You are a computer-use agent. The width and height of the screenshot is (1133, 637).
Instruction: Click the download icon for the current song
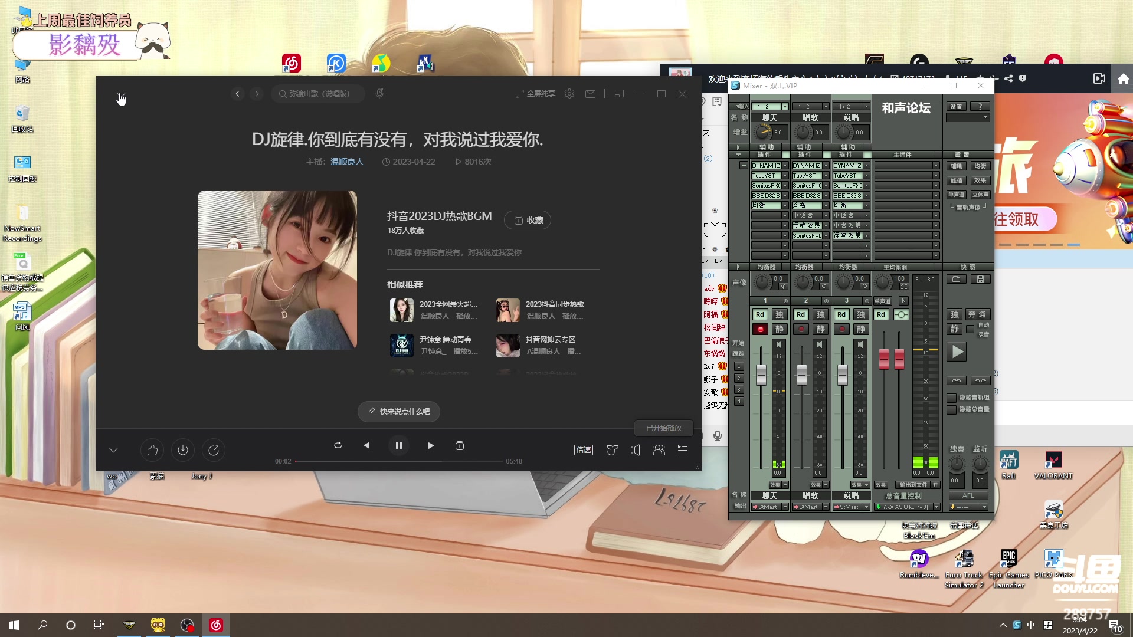click(182, 449)
